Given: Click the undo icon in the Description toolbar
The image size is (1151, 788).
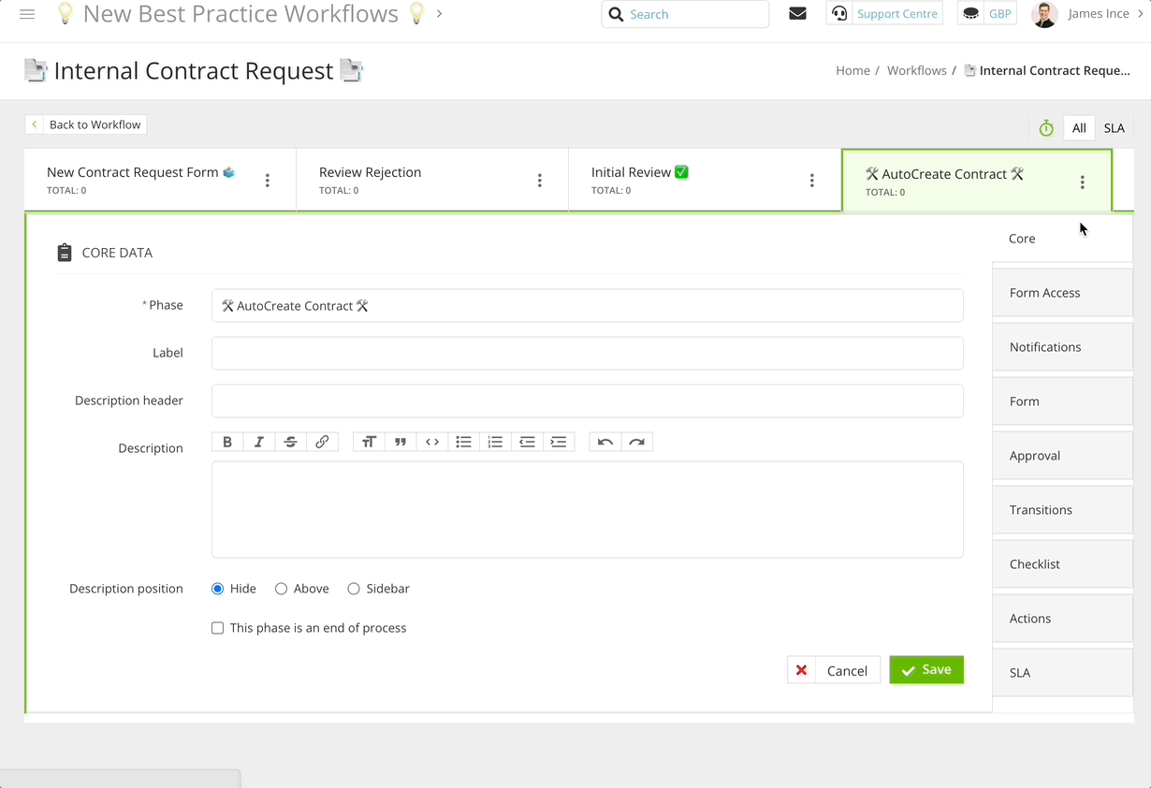Looking at the screenshot, I should click(605, 441).
